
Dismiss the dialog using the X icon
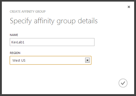pos(129,7)
